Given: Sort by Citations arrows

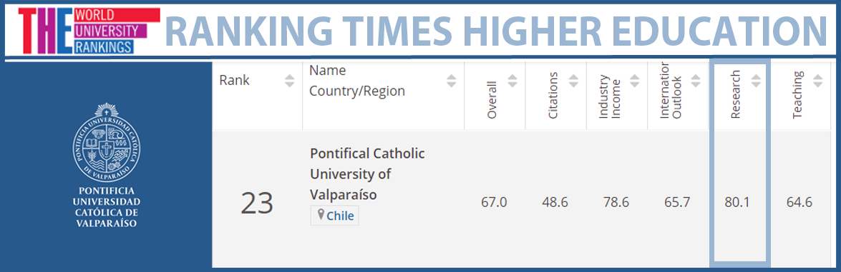Looking at the screenshot, I should pos(574,81).
